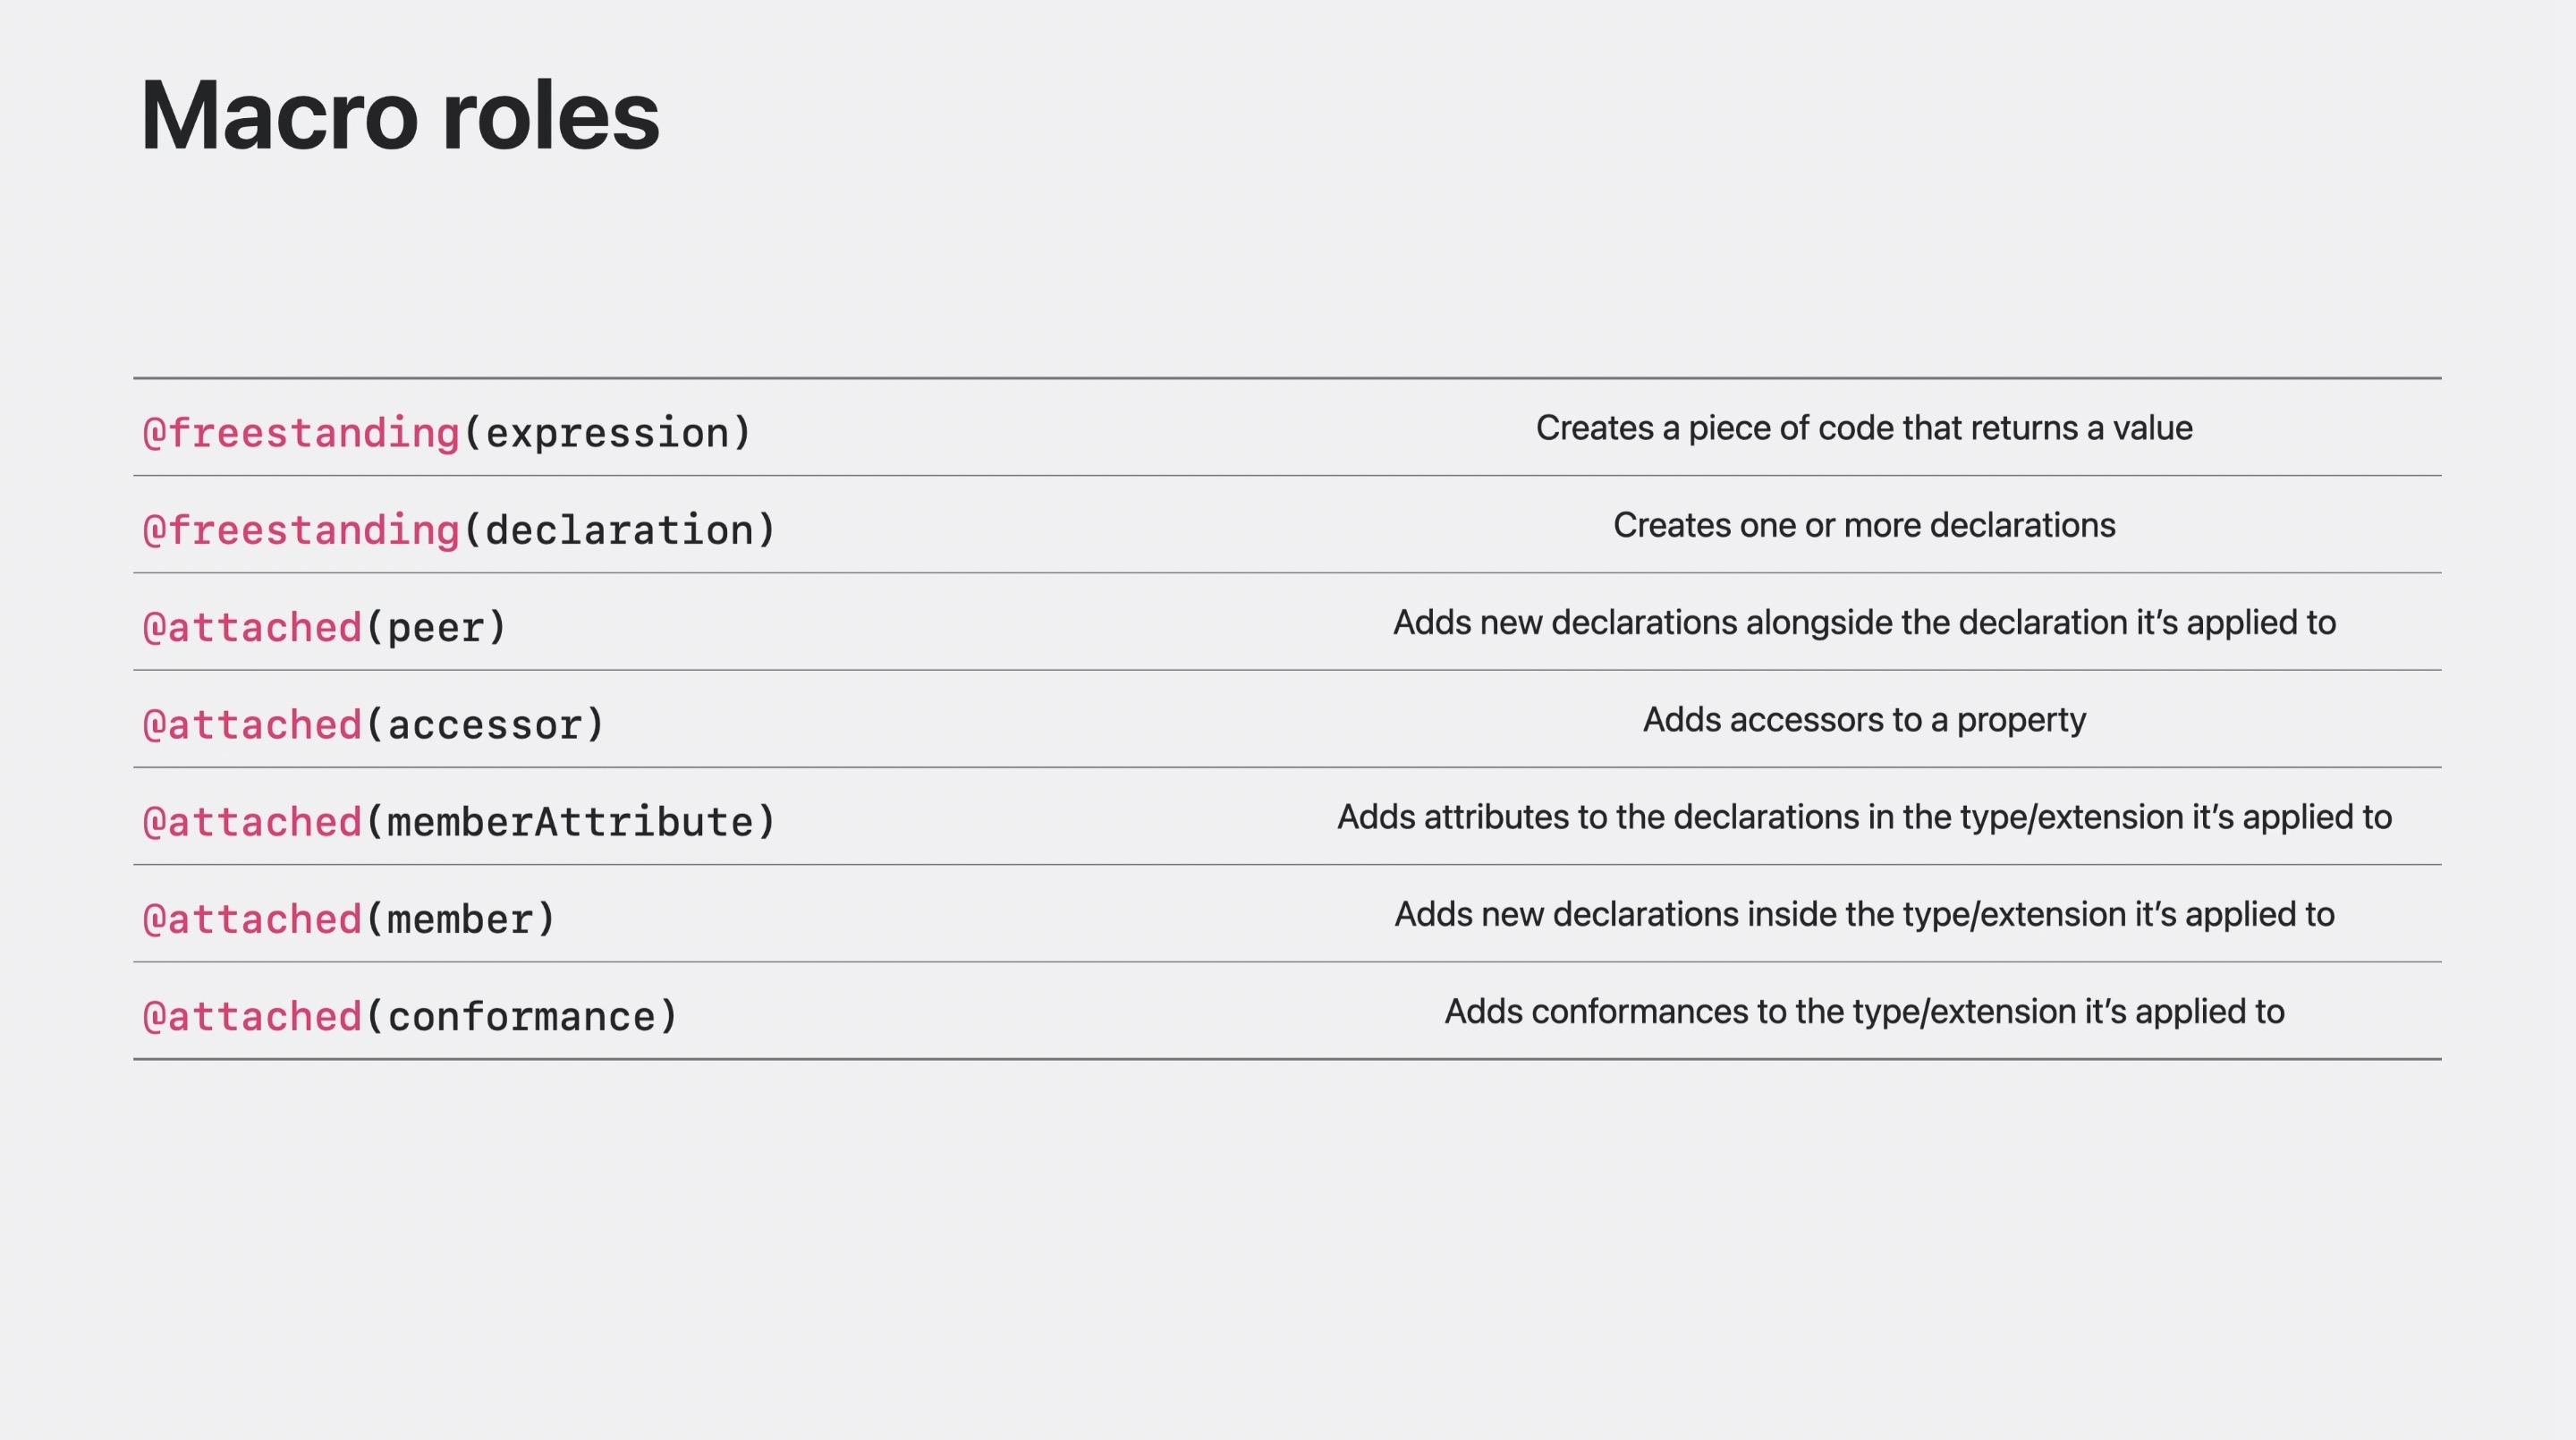Click the @attached(member) code label
Image resolution: width=2576 pixels, height=1440 pixels.
tap(349, 918)
